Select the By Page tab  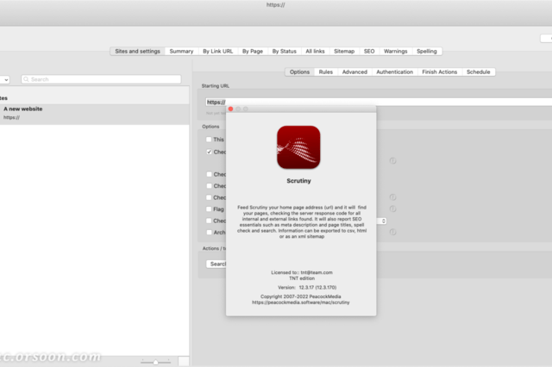253,52
